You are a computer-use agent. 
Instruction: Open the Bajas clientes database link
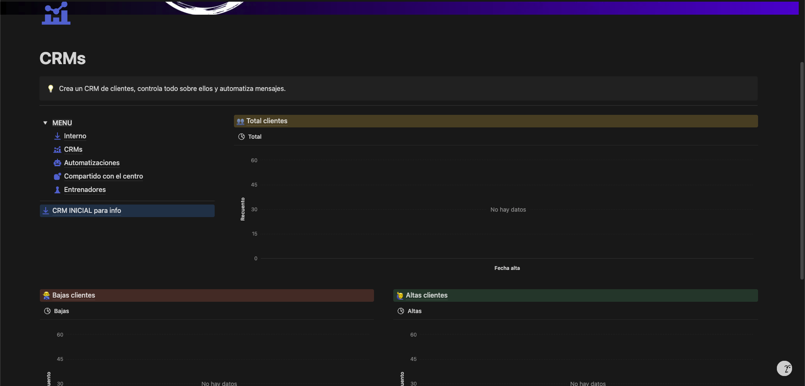[x=74, y=295]
